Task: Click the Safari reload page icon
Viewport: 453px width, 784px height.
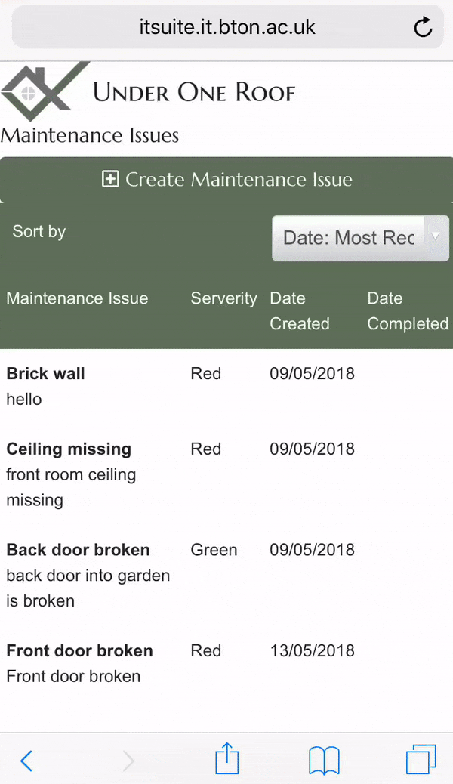Action: (x=423, y=27)
